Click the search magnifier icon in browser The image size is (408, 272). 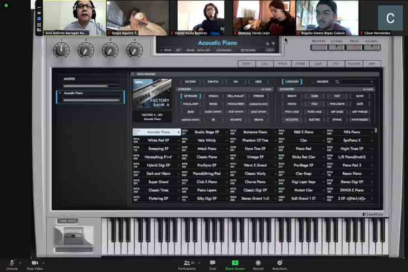click(337, 82)
